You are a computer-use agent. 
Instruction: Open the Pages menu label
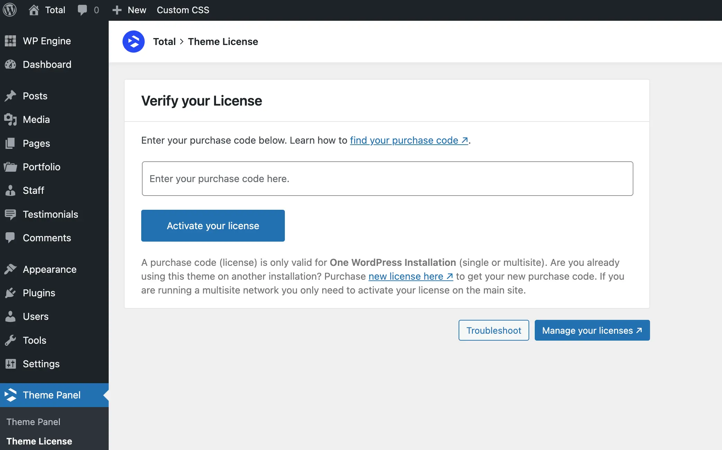coord(36,143)
